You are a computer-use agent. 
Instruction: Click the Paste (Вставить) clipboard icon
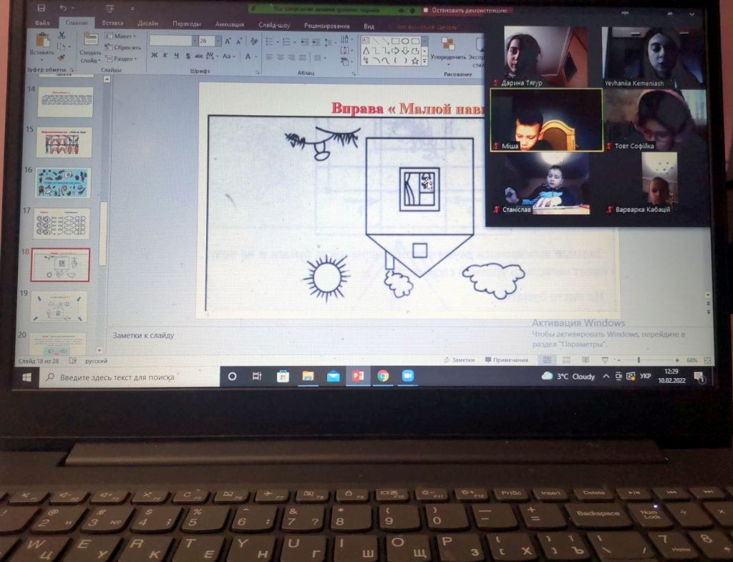tap(42, 42)
